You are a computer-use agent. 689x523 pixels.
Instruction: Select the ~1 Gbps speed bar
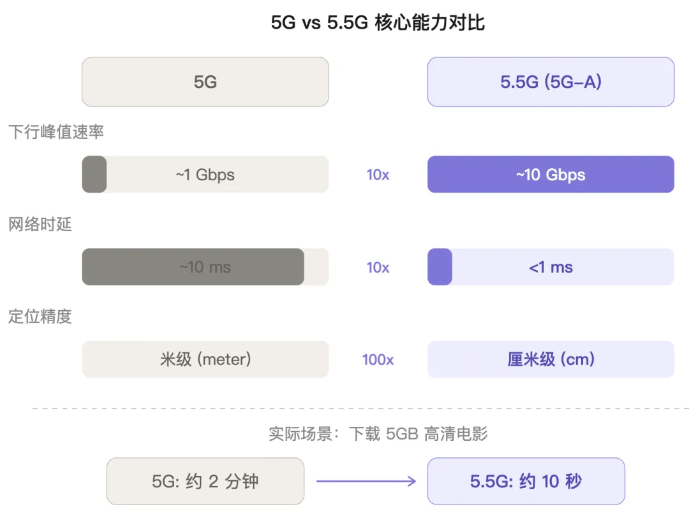pyautogui.click(x=205, y=174)
